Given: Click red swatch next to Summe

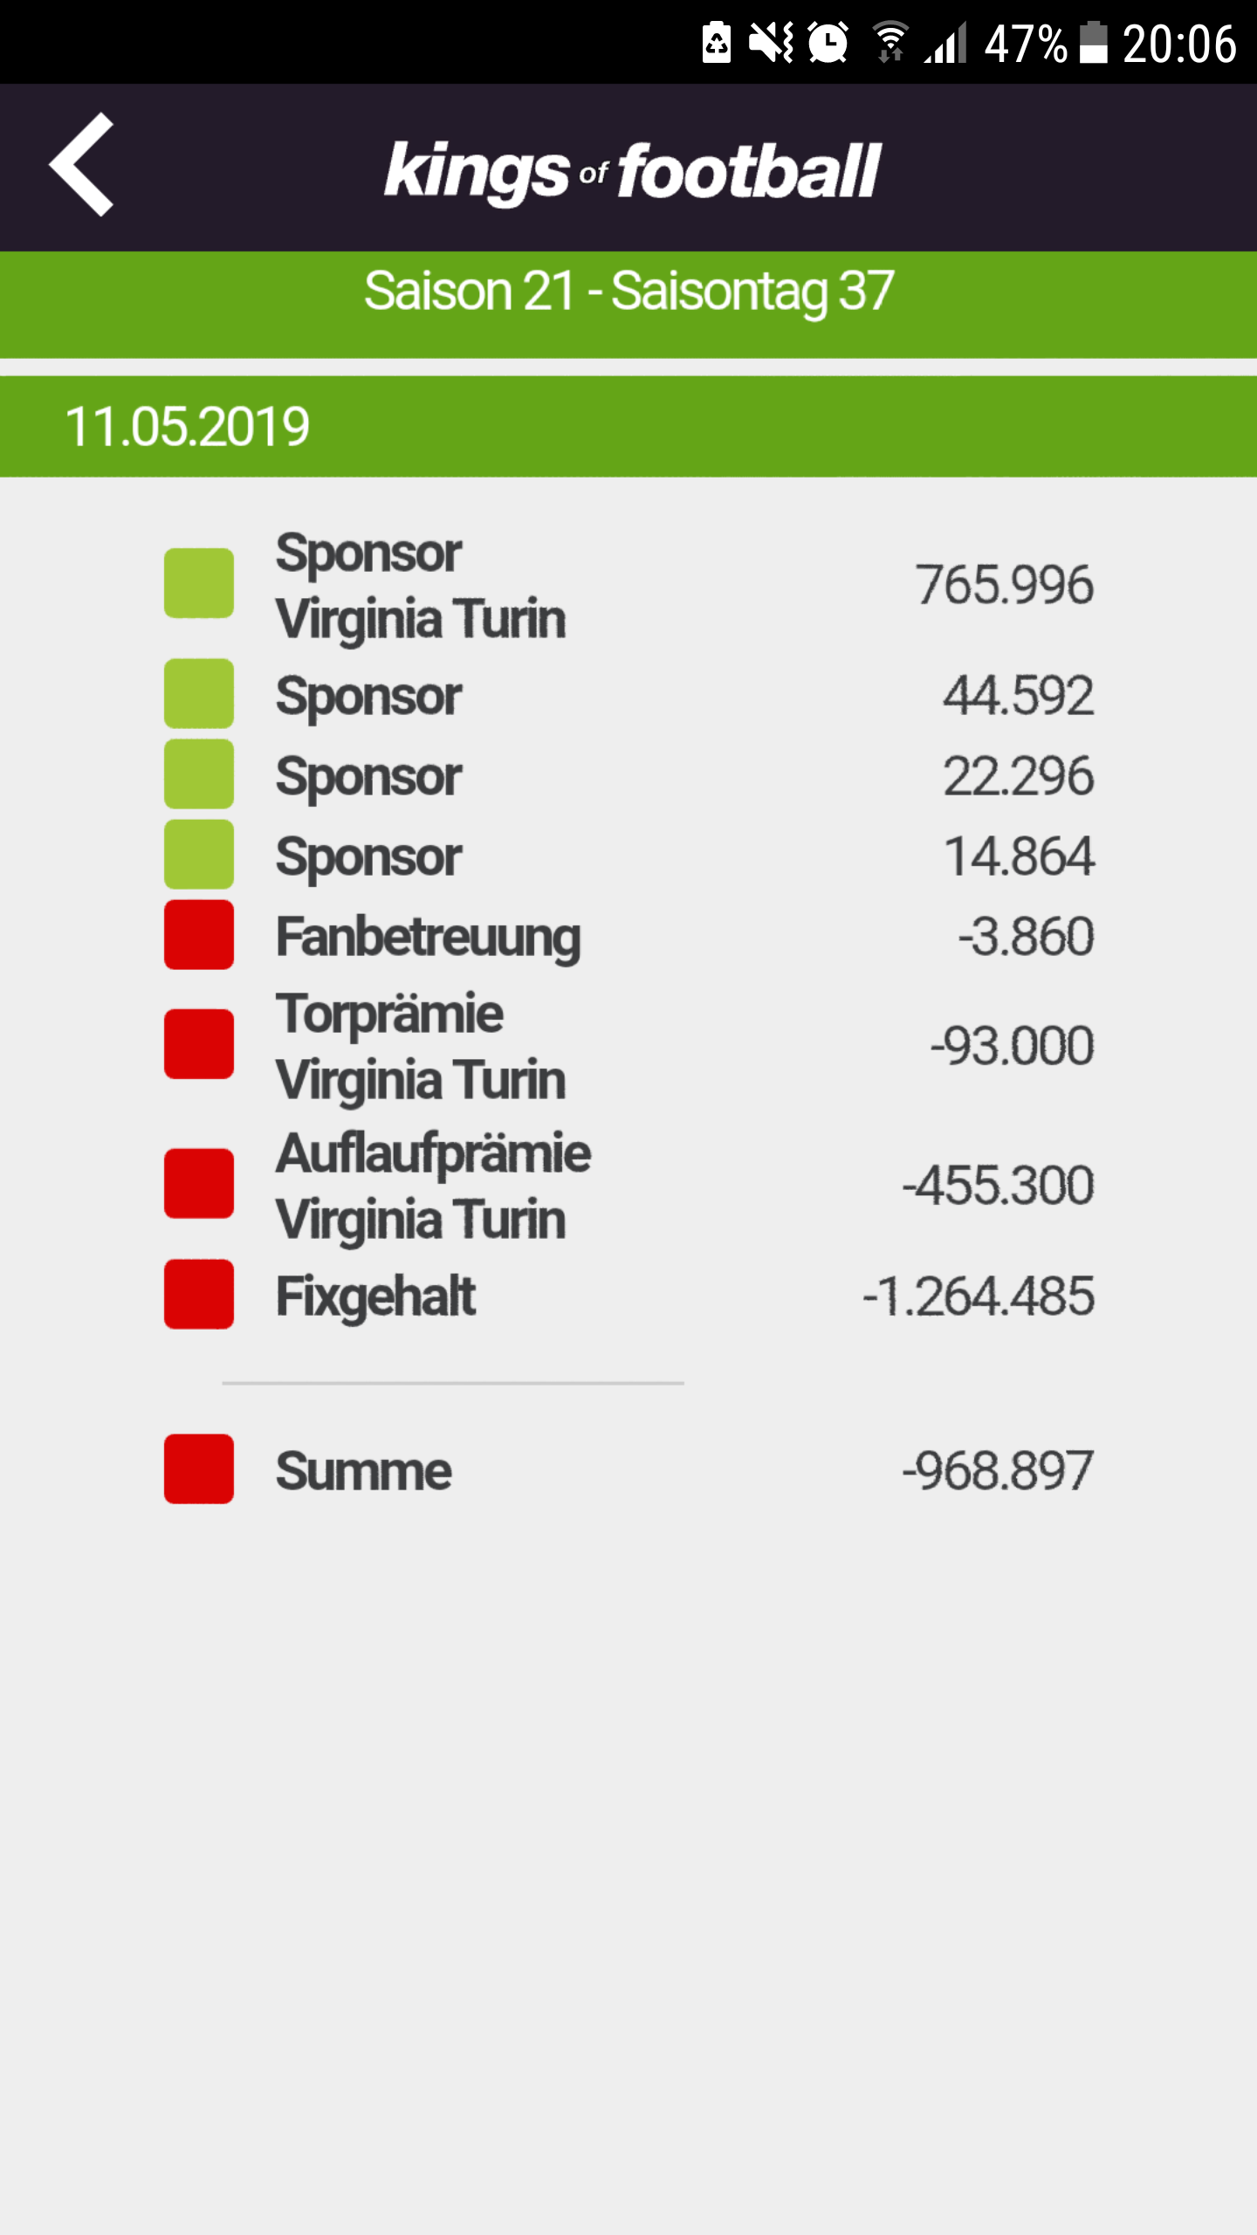Looking at the screenshot, I should [x=199, y=1468].
